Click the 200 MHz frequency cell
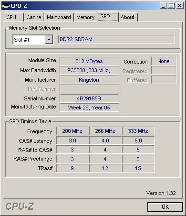Viewport: 186px width, 216px height. [x=72, y=131]
